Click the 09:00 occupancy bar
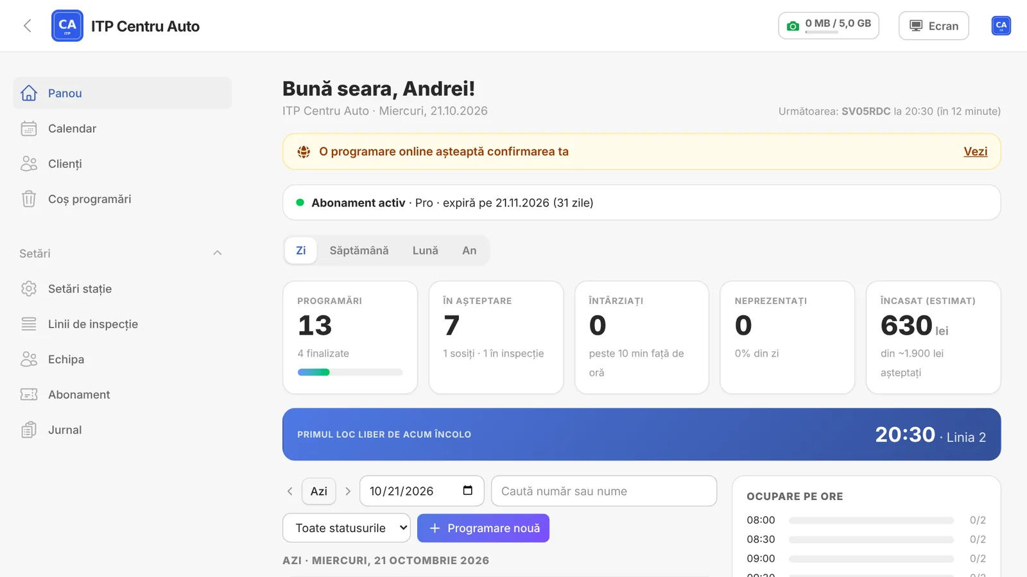 pyautogui.click(x=871, y=559)
